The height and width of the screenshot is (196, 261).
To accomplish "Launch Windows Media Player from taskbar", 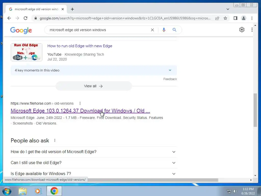I will point(38,191).
